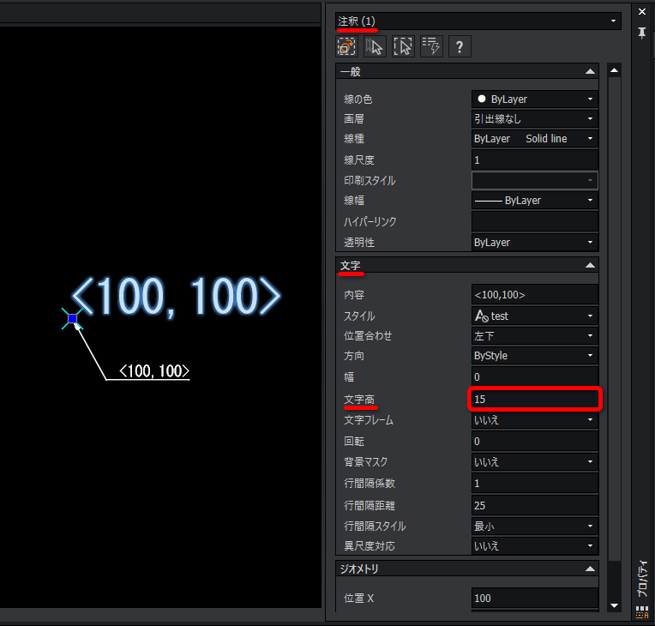This screenshot has width=655, height=626.
Task: Open the 線種 ByLayer Solid line dropdown
Action: coord(535,138)
